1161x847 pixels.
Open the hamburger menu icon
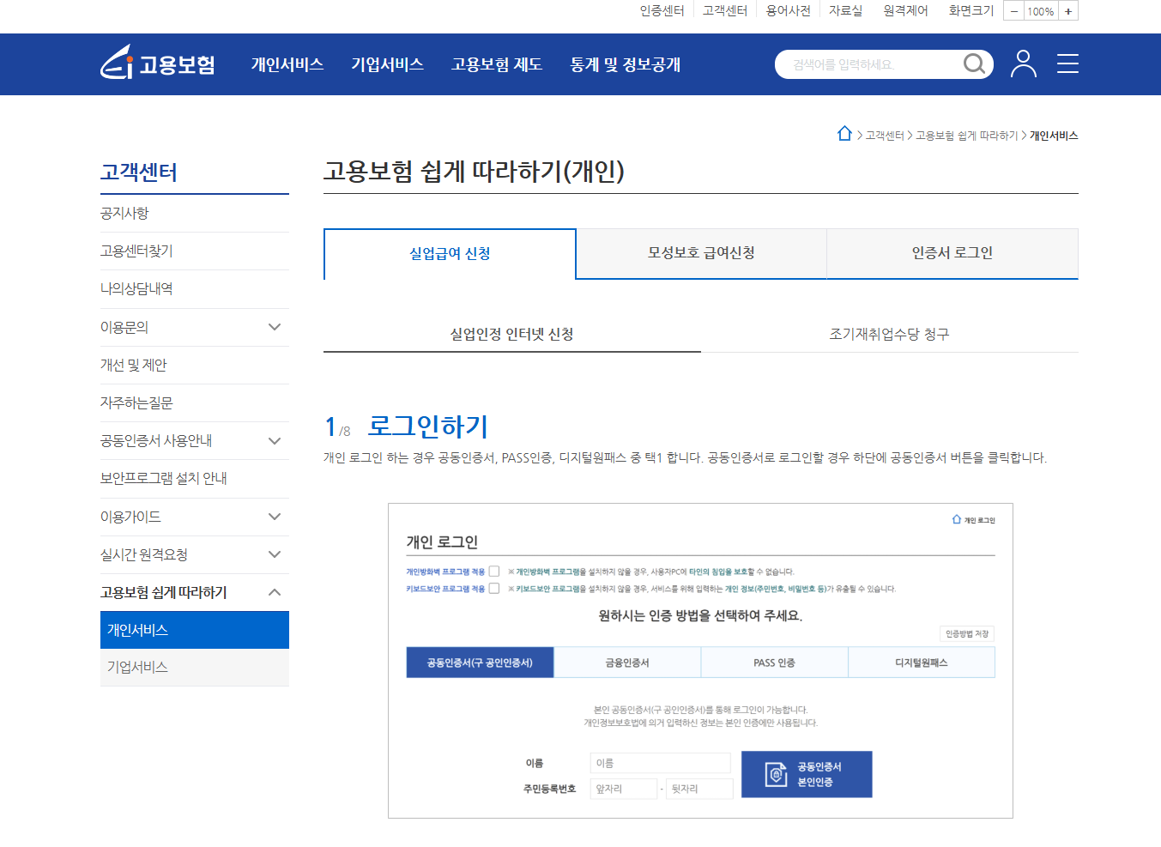pyautogui.click(x=1067, y=64)
